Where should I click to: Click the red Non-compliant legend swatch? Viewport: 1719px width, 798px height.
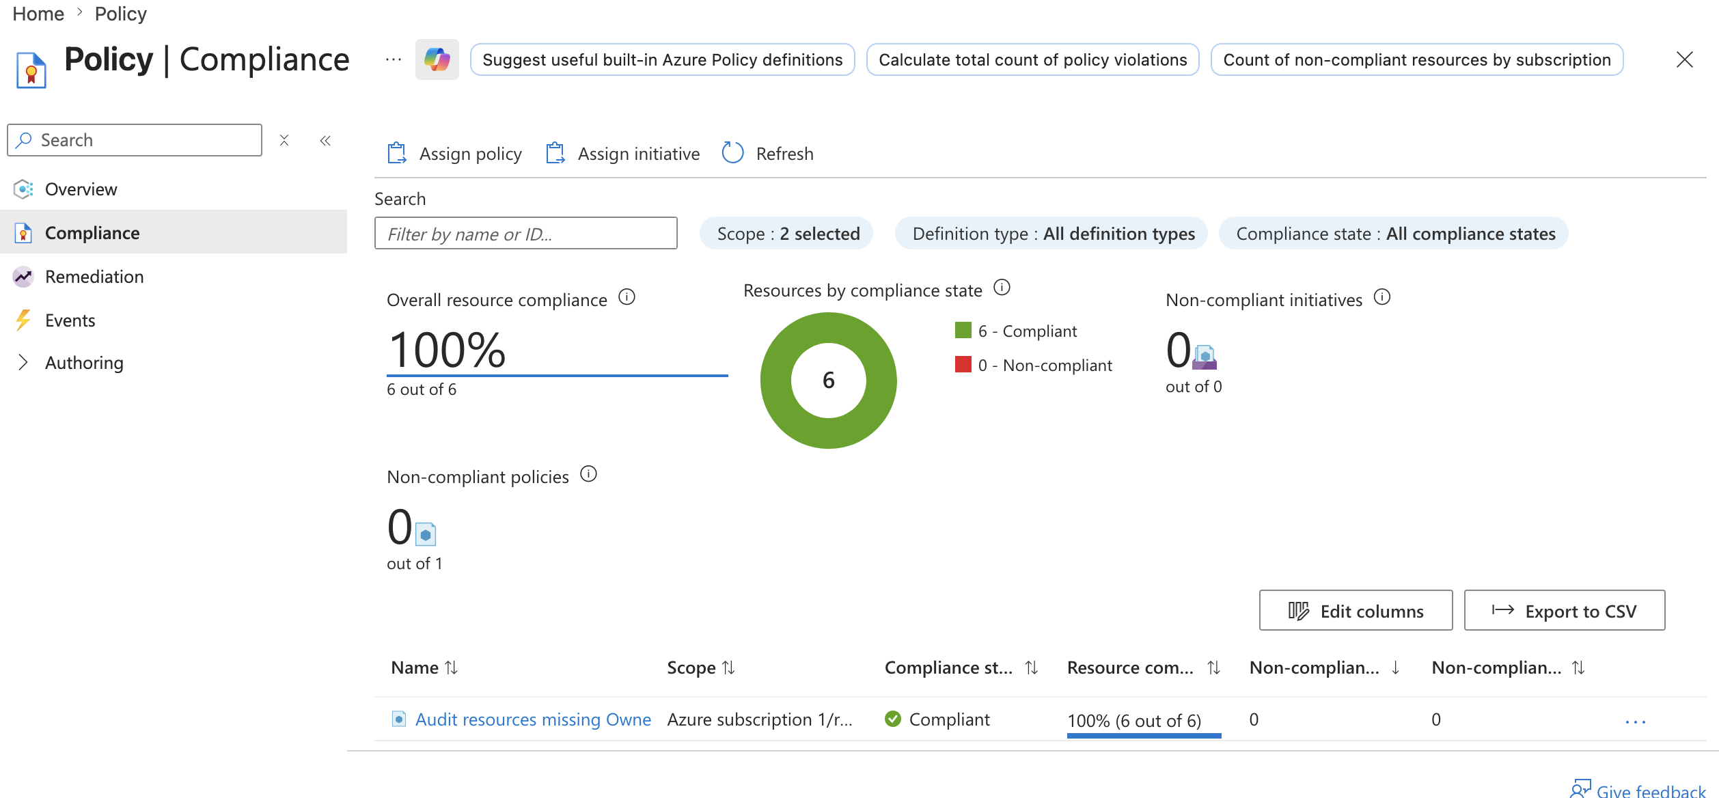pos(963,364)
